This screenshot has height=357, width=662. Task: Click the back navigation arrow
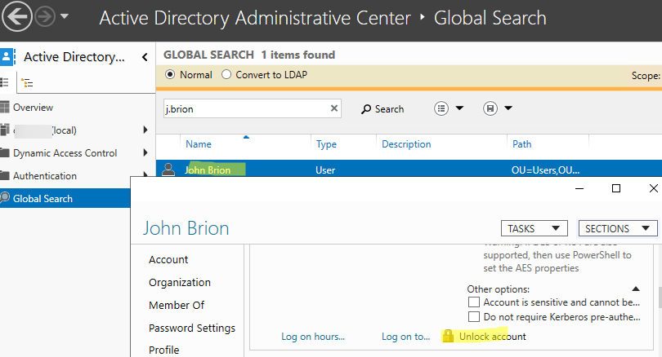tap(17, 17)
